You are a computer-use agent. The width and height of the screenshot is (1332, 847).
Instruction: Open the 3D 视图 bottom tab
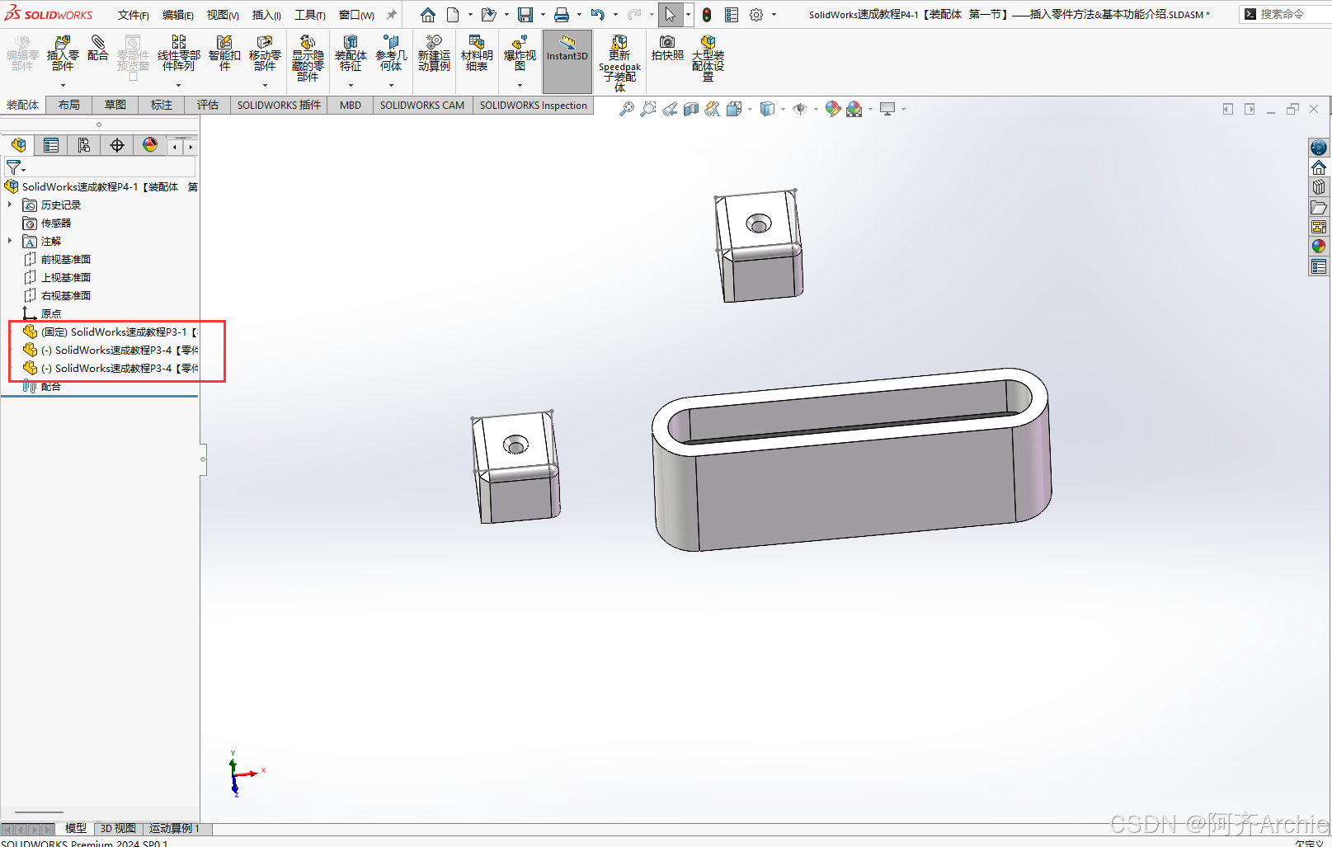(x=118, y=828)
